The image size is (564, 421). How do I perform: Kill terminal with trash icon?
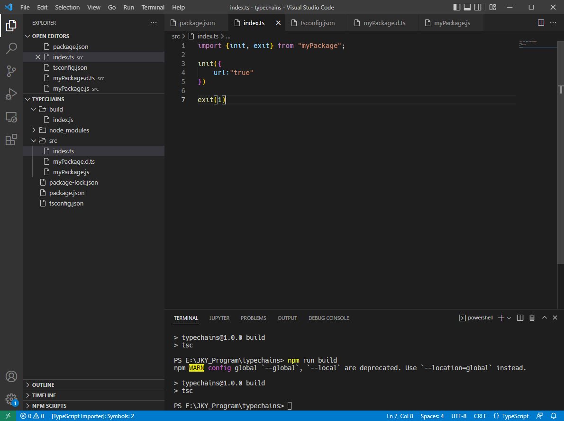[x=532, y=318]
